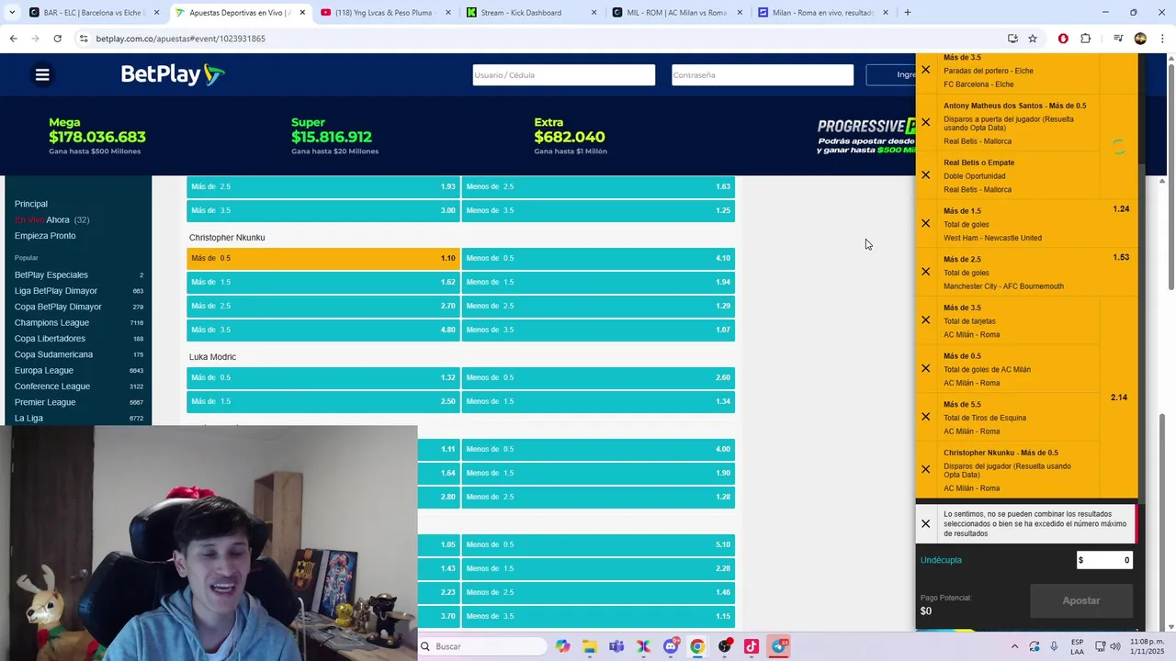
Task: Open the BetPlay hamburger menu
Action: (42, 75)
